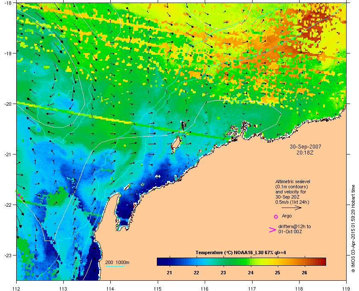Click the longitude axis label 118
Screen dimensions: 359x291
pyautogui.click(x=299, y=288)
